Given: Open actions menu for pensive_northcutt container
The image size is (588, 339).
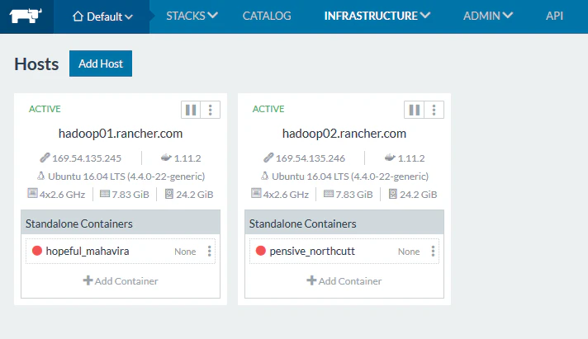Looking at the screenshot, I should tap(433, 251).
